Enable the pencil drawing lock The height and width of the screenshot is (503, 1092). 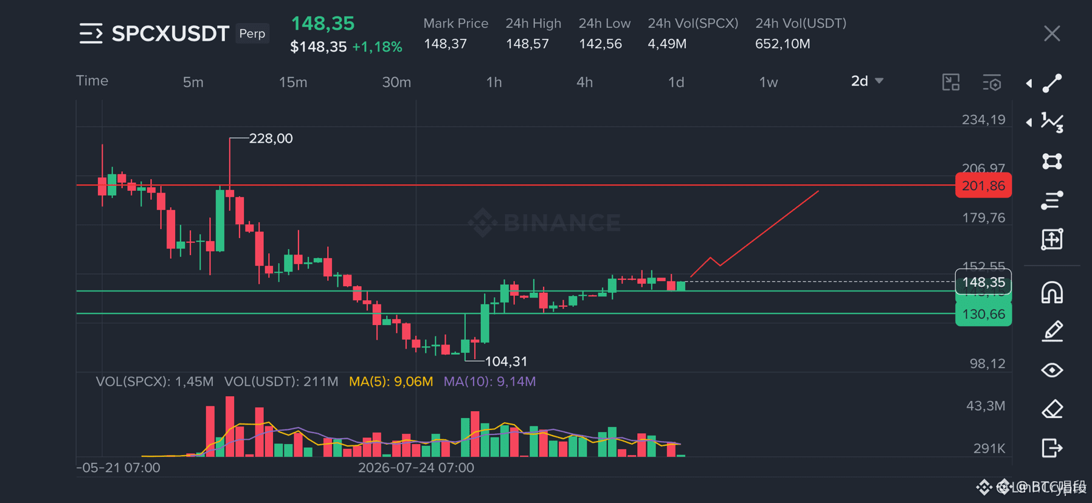pos(1052,331)
